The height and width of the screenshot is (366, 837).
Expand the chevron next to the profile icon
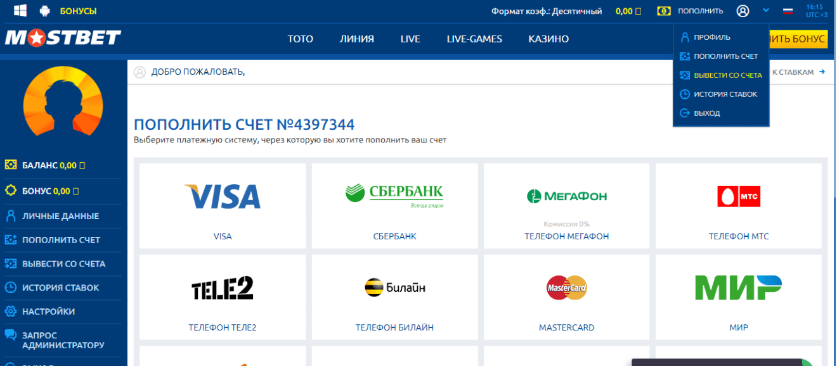765,10
